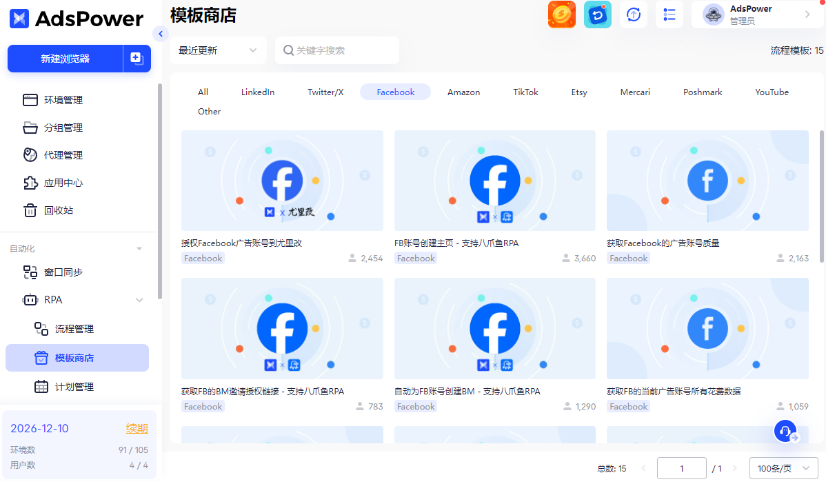
Task: Click the sidebar vertical scrollbar
Action: coord(160,191)
